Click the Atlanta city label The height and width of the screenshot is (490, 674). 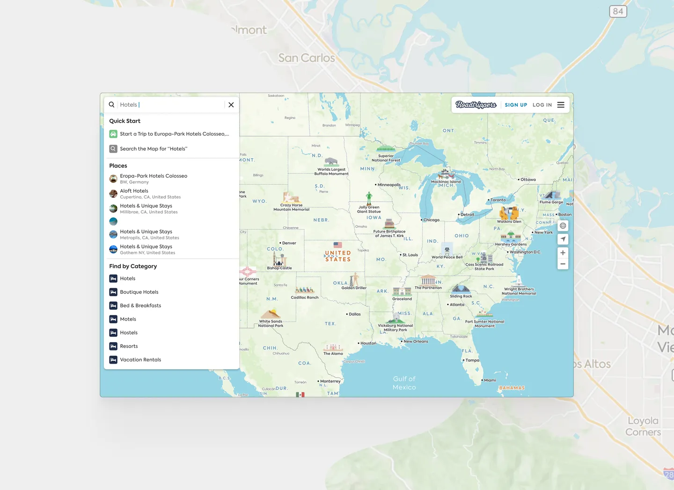(456, 305)
